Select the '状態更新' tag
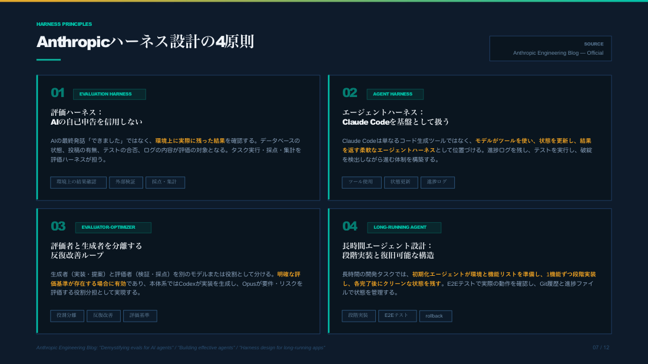Viewport: 648px width, 364px height. pos(401,182)
